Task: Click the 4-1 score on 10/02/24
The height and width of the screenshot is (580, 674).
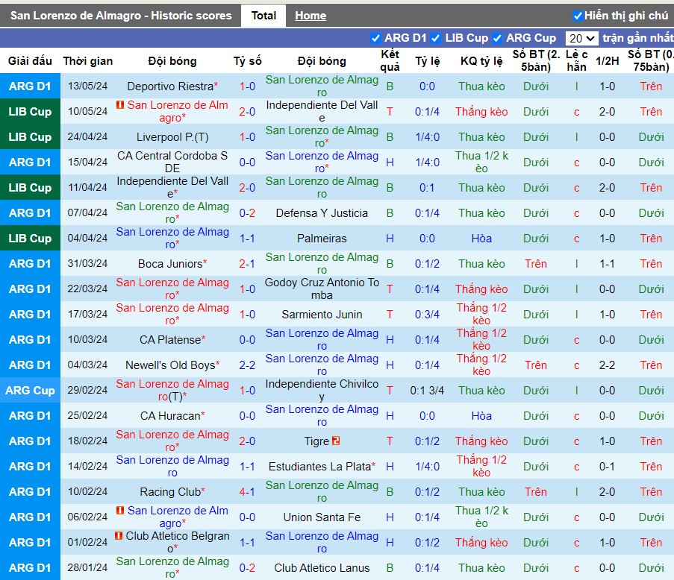Action: click(247, 491)
